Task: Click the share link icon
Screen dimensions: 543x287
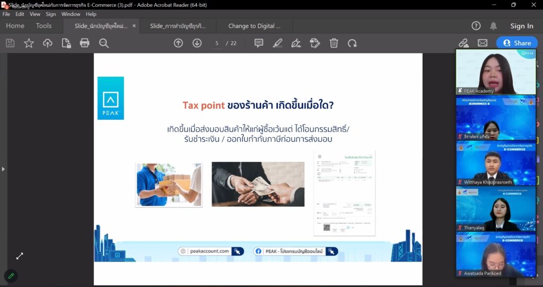Action: coord(463,43)
